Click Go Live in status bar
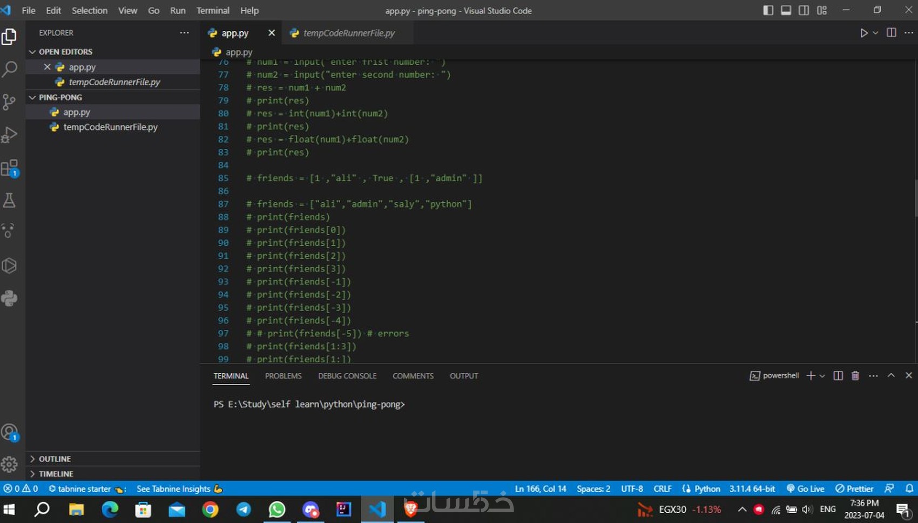 (x=805, y=488)
